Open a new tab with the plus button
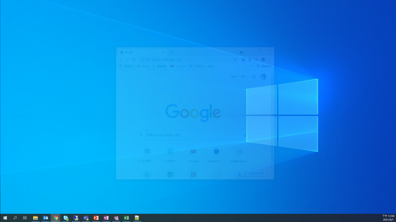The width and height of the screenshot is (396, 222). [x=171, y=52]
